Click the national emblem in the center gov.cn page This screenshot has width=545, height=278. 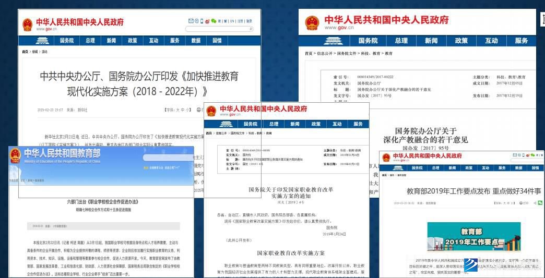coord(211,111)
